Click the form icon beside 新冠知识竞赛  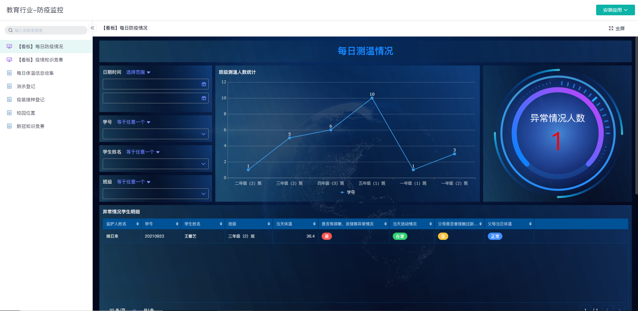click(9, 126)
